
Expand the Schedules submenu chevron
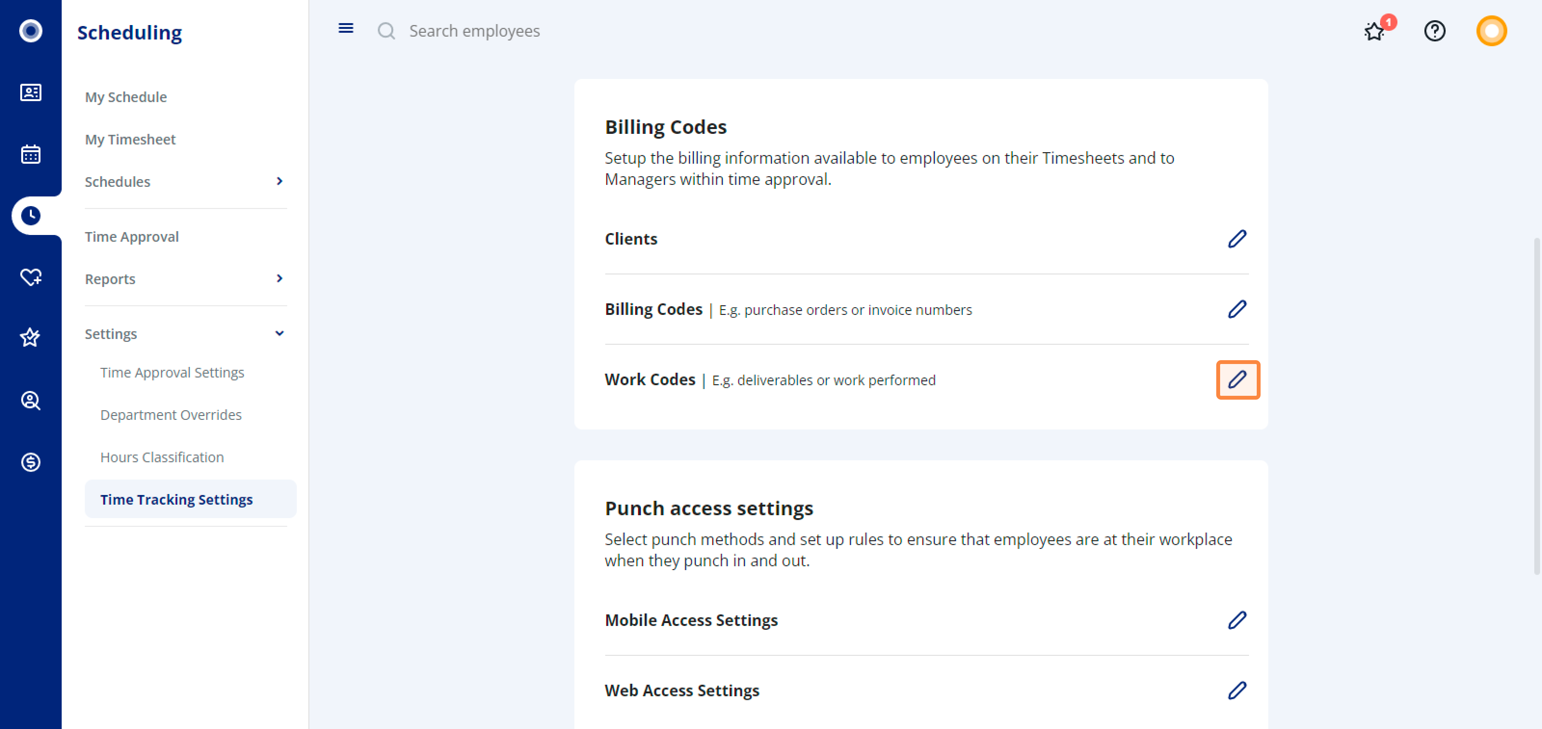pos(279,181)
